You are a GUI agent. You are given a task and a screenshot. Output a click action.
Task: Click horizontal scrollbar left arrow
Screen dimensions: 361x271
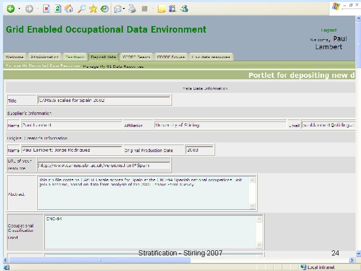click(6, 260)
